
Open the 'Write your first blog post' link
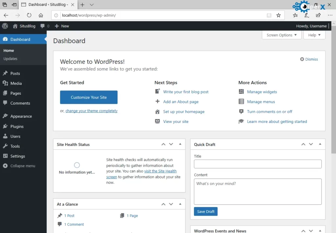pos(186,92)
